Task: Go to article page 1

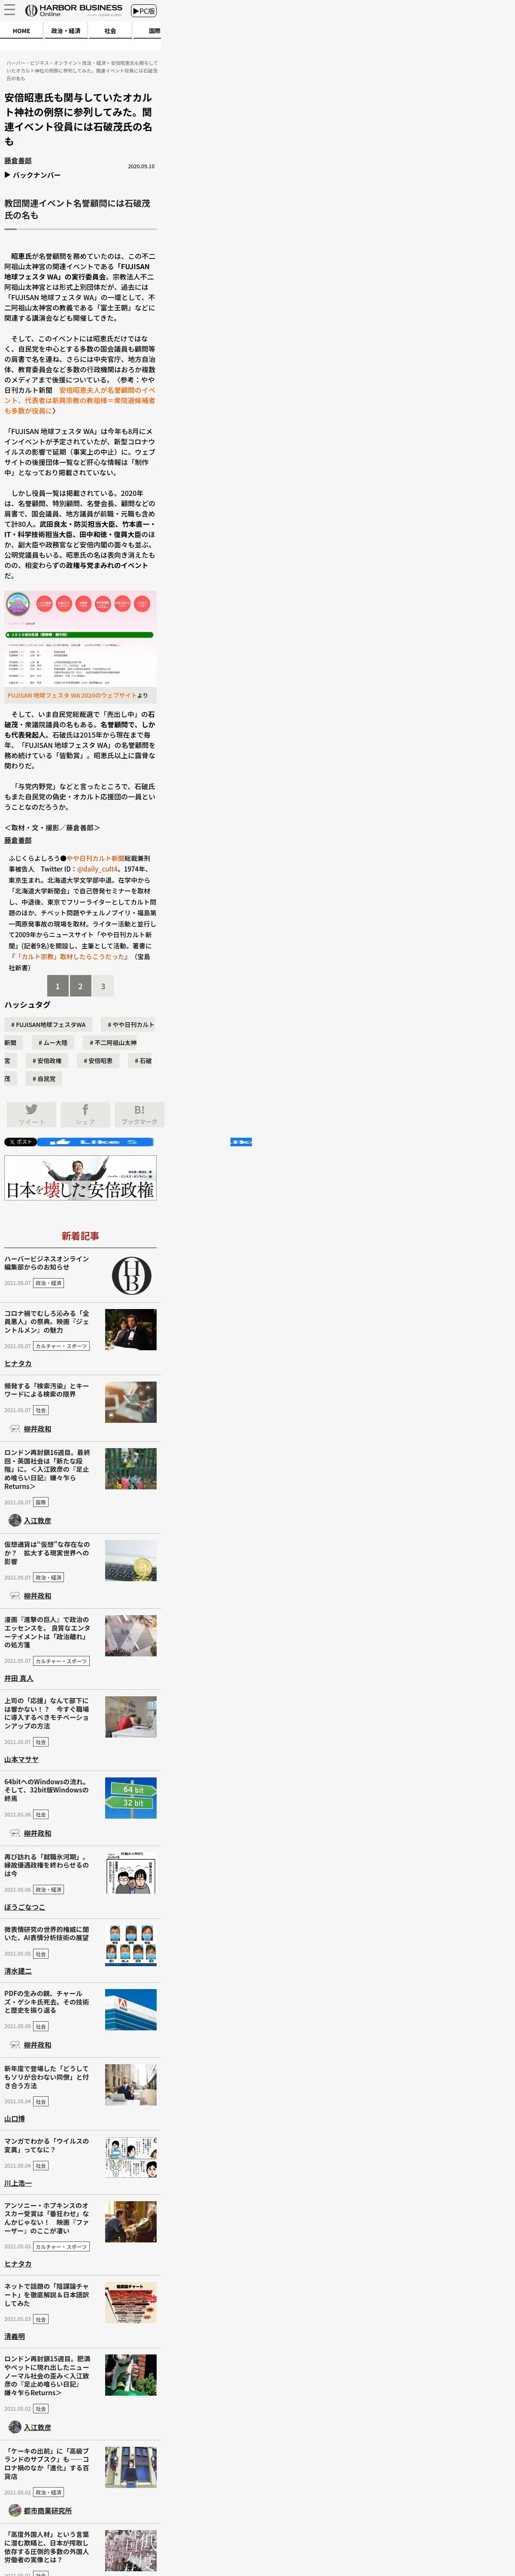Action: [57, 986]
